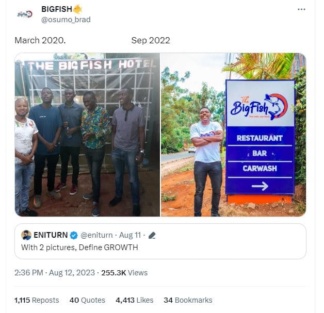This screenshot has width=324, height=313.
Task: Click the @eniturn handle
Action: pyautogui.click(x=96, y=235)
